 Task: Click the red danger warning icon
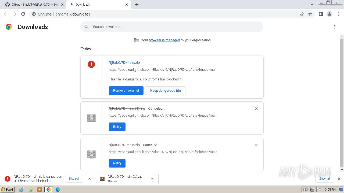pyautogui.click(x=91, y=64)
